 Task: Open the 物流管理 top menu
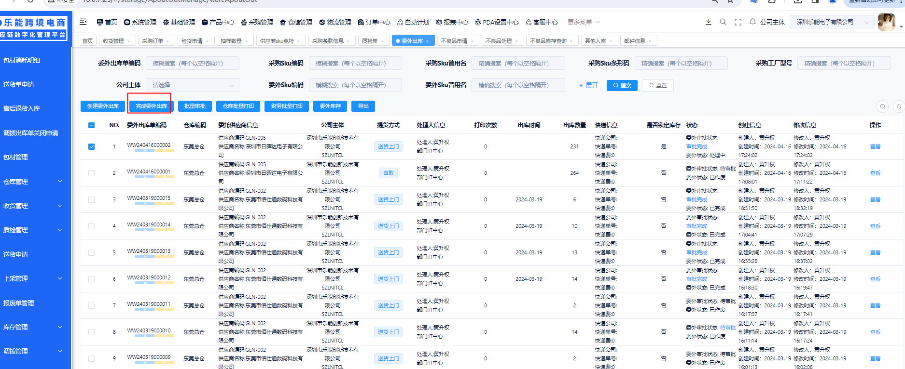(335, 22)
